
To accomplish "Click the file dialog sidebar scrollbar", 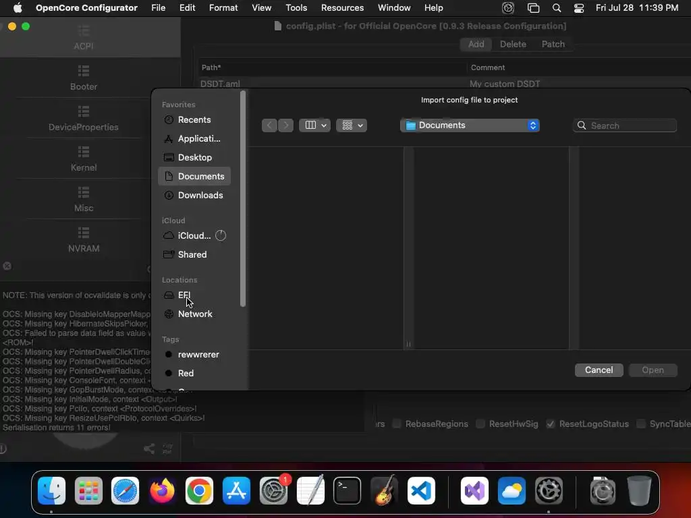I will (243, 199).
